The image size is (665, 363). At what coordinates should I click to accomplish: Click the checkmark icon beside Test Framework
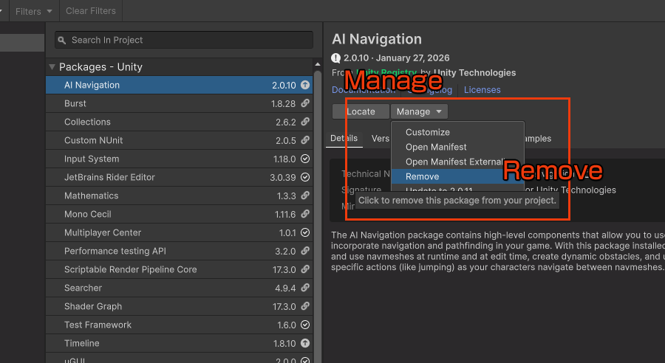(x=305, y=325)
